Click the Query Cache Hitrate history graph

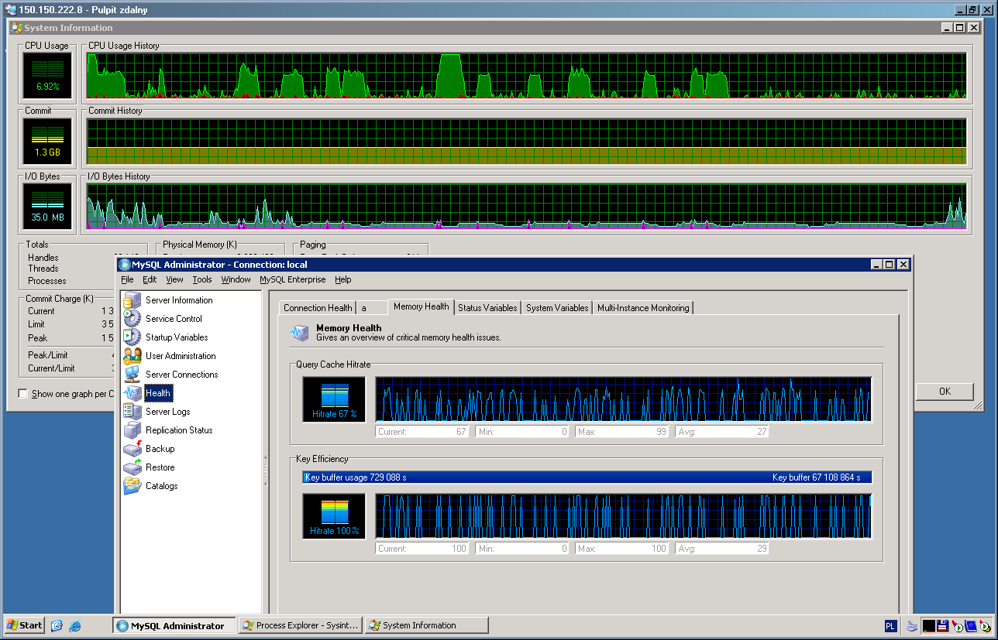(624, 399)
